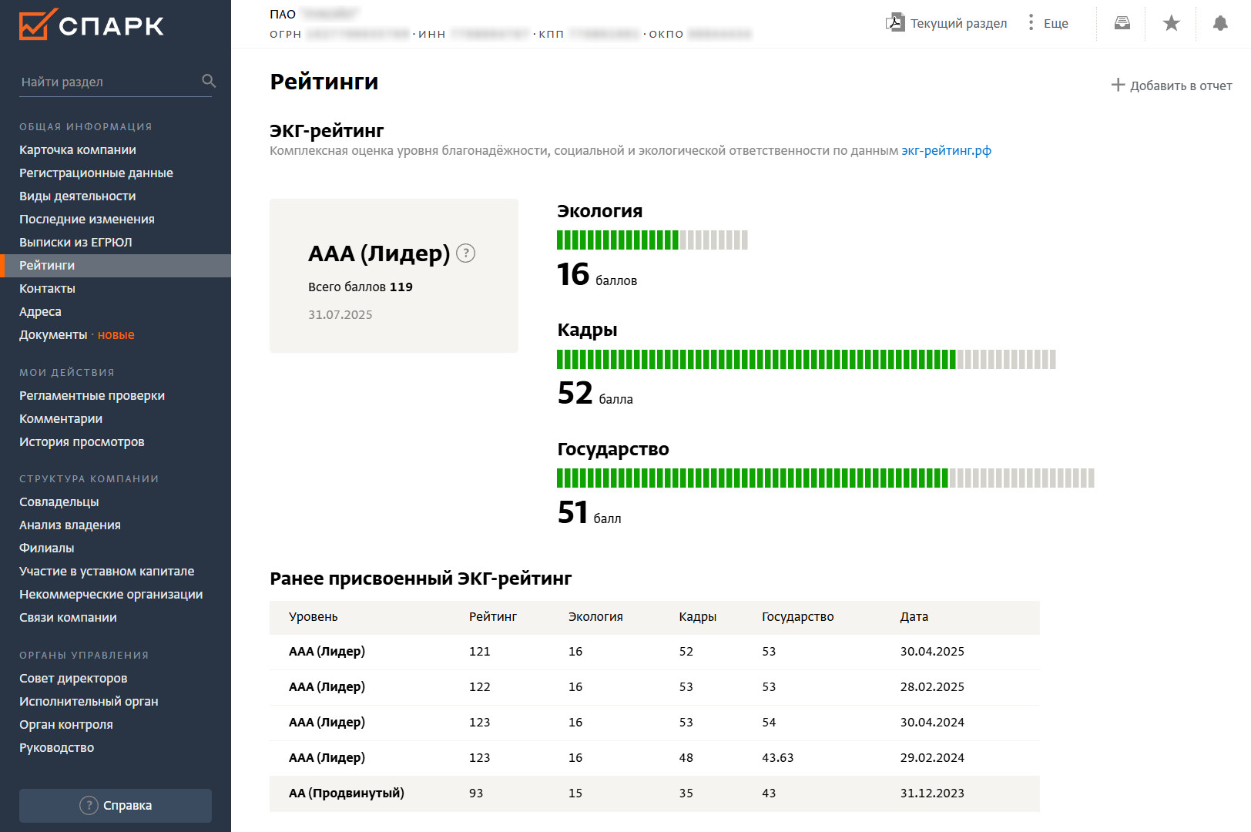Screen dimensions: 1251x832
Task: Click the search magnifier icon in the sidebar
Action: pyautogui.click(x=209, y=81)
